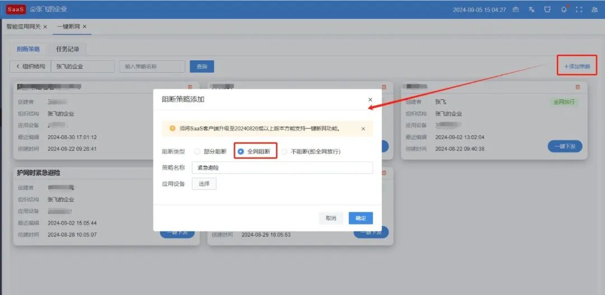605x295 pixels.
Task: Close the 智能应用网关 tab
Action: click(x=45, y=26)
